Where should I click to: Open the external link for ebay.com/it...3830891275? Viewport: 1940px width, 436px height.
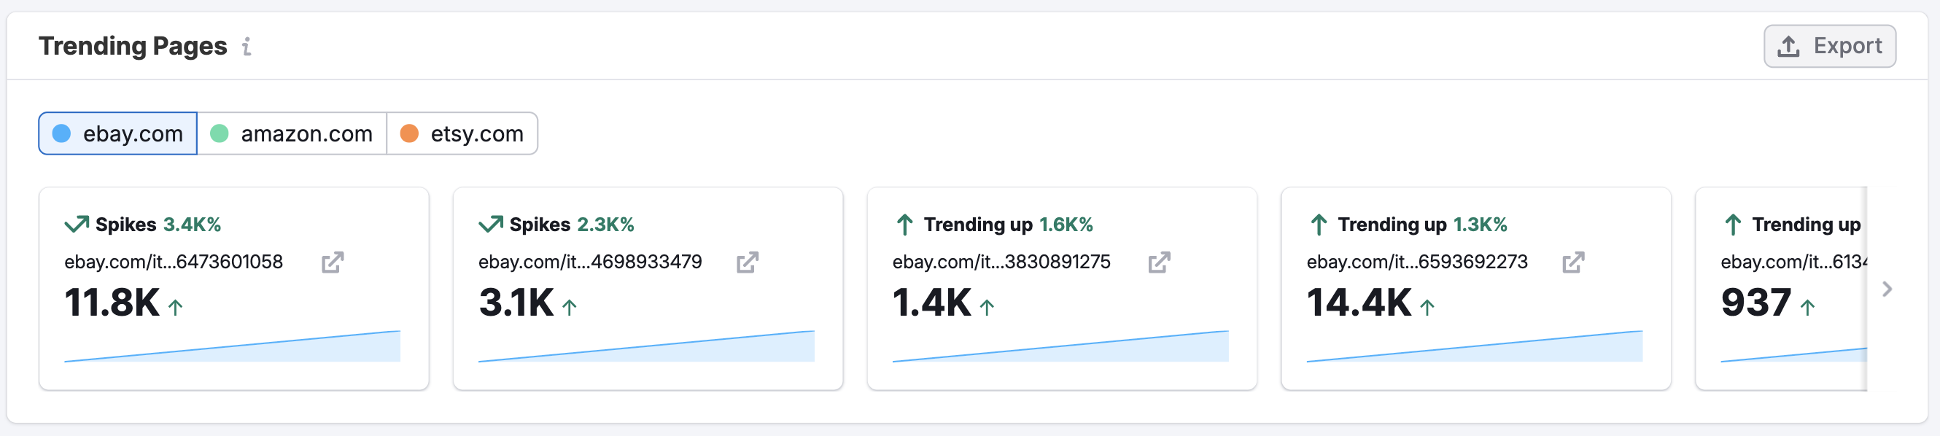pyautogui.click(x=1160, y=262)
